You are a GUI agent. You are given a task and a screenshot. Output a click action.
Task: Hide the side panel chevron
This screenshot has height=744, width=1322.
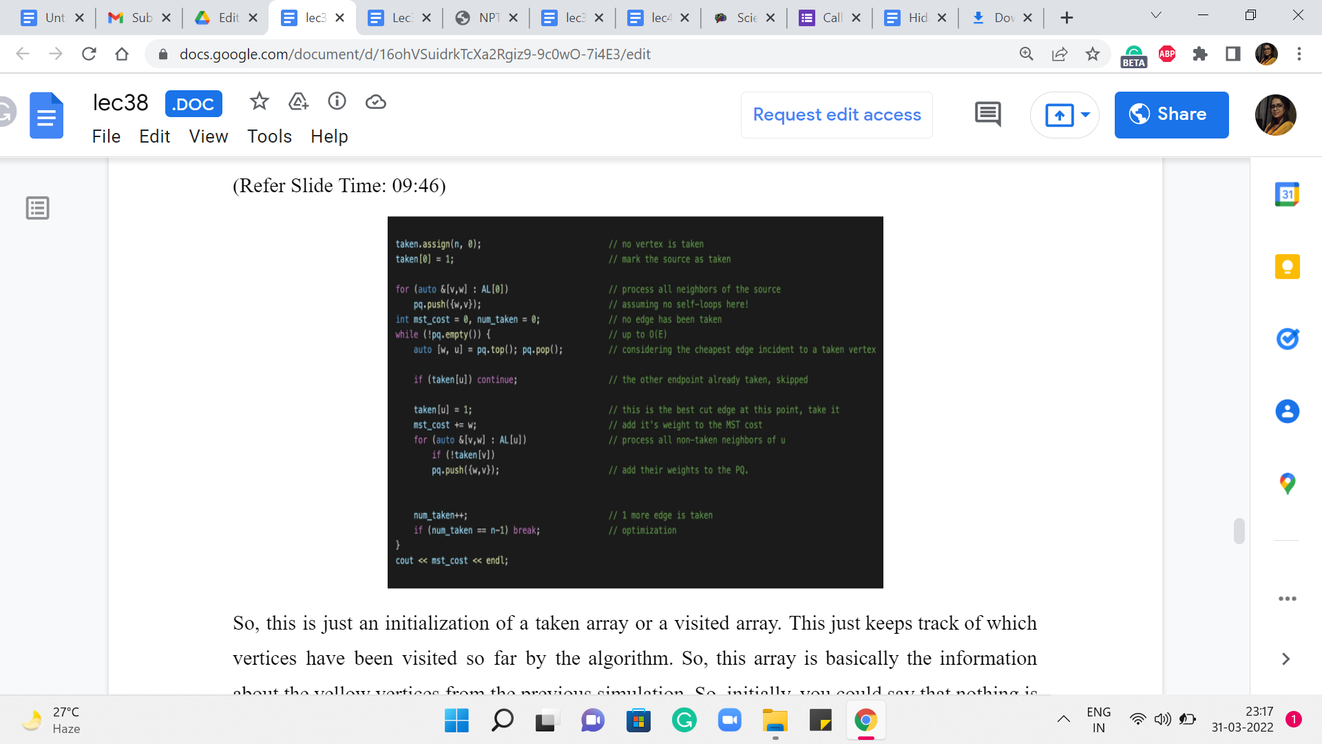pyautogui.click(x=1285, y=659)
